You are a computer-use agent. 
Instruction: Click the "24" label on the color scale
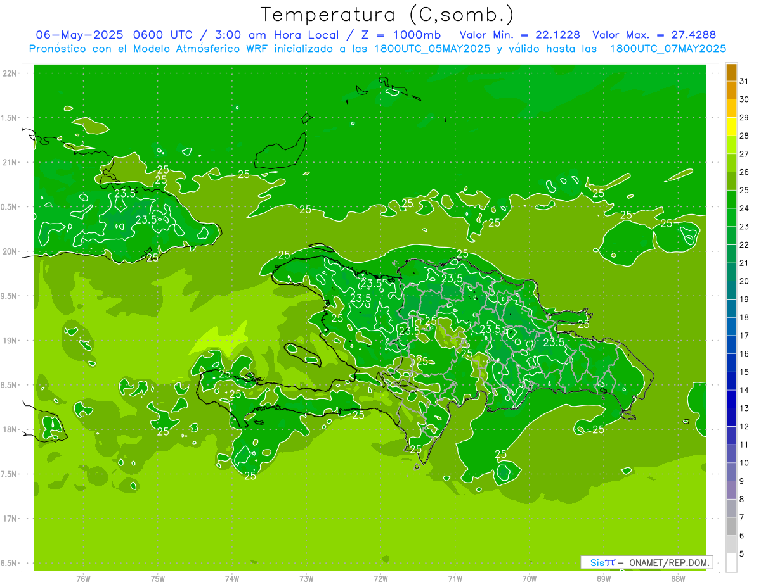(745, 208)
